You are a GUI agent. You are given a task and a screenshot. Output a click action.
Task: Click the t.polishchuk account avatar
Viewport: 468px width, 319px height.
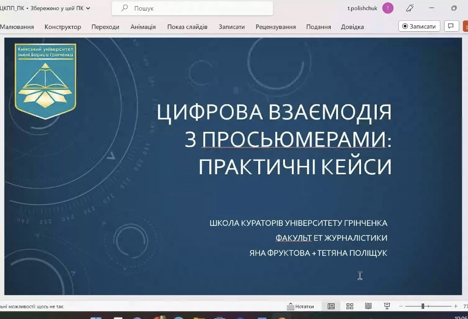388,8
